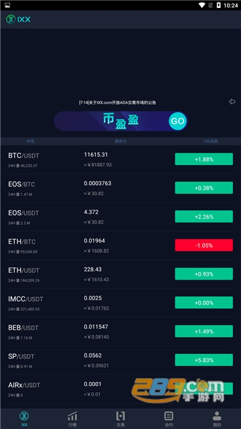Open the EOS/USDT trading pair row

[x=120, y=217]
